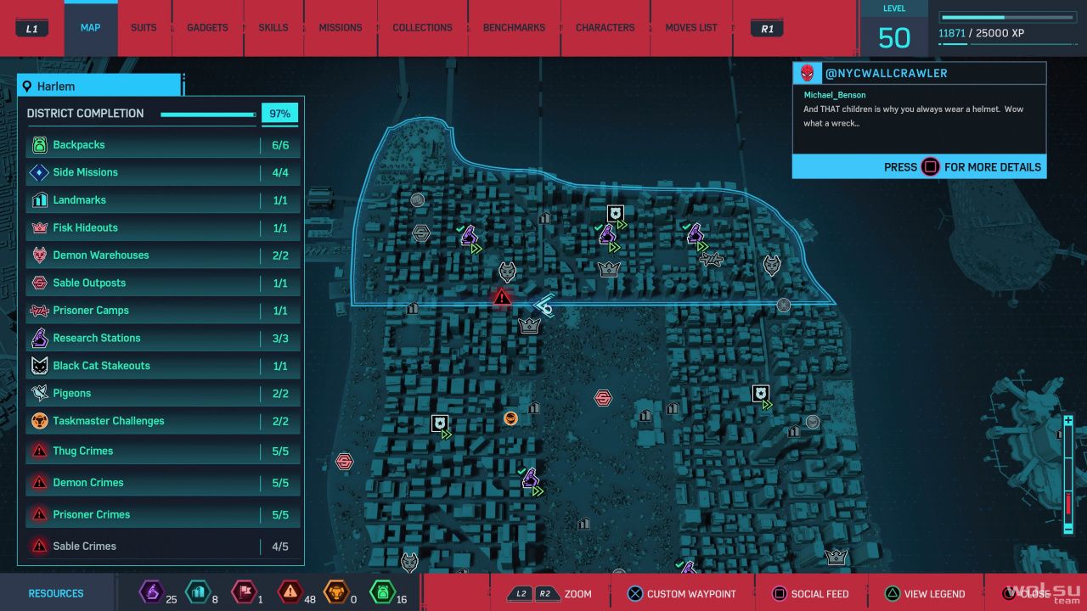
Task: Click the Landmarks icon in district list
Action: tap(39, 200)
